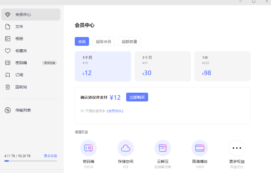Click the 收藏夹 heart icon
Screen dimensions: 271x173
pos(8,51)
